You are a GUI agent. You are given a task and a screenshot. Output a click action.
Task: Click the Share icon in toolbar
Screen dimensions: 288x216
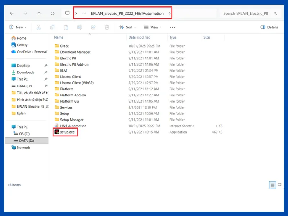93,27
